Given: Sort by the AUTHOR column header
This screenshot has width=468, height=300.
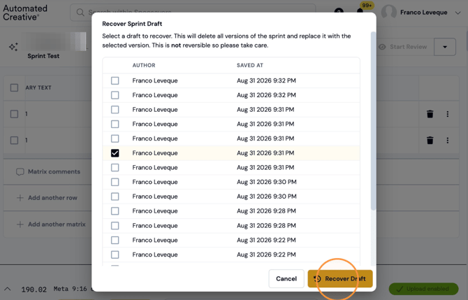Looking at the screenshot, I should click(144, 65).
